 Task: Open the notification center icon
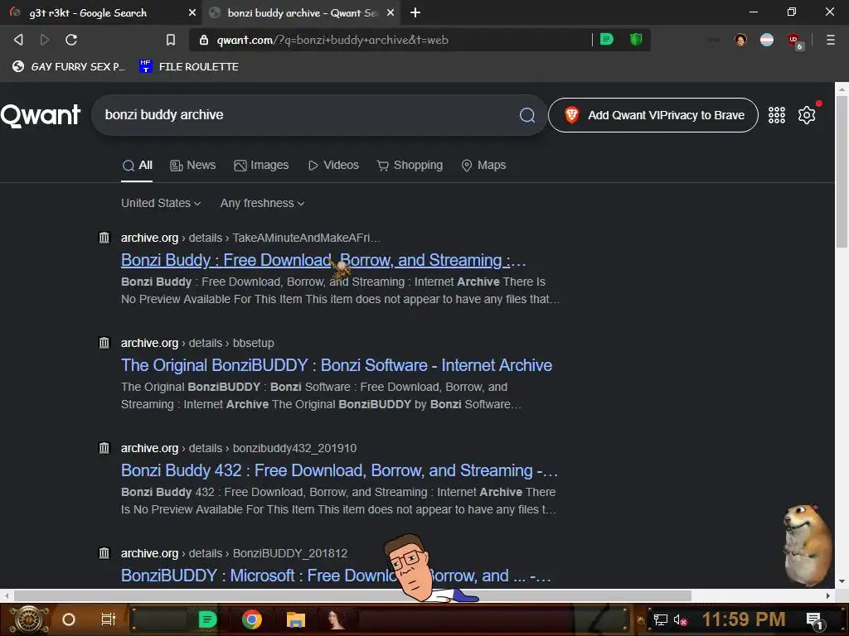click(814, 621)
